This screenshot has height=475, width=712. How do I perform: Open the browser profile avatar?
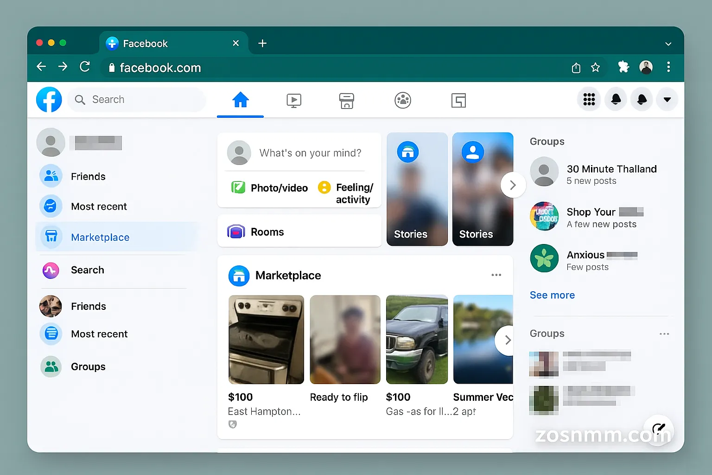click(x=646, y=67)
